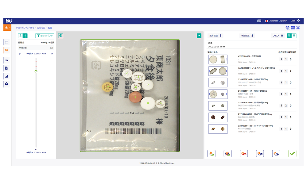Click the 鑑査 breadcrumb
307x184 pixels.
pos(50,28)
